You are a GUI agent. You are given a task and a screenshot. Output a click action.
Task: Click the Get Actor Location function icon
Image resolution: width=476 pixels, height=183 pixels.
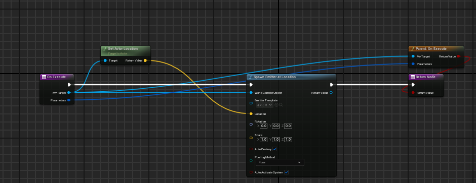pyautogui.click(x=105, y=48)
